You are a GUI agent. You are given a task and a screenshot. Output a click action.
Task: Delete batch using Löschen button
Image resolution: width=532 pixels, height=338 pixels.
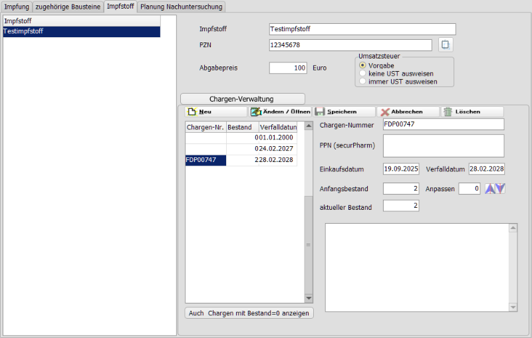click(472, 112)
